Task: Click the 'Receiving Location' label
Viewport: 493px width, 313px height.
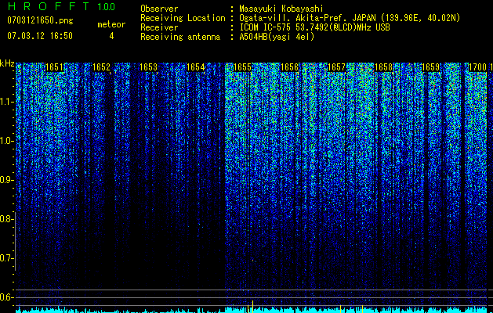Action: 183,18
